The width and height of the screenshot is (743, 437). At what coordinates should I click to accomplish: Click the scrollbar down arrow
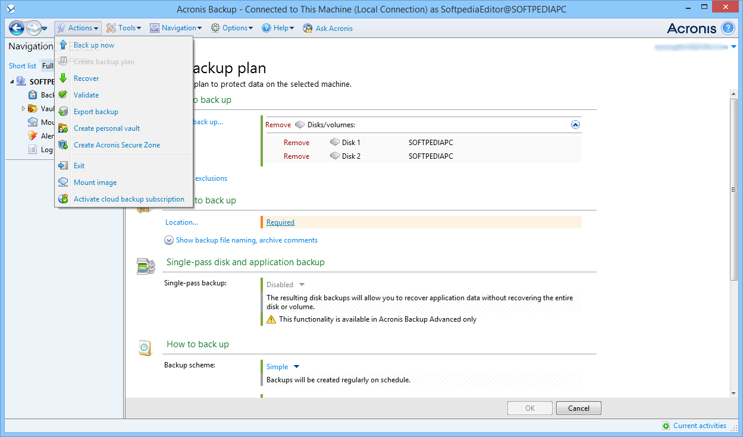733,393
